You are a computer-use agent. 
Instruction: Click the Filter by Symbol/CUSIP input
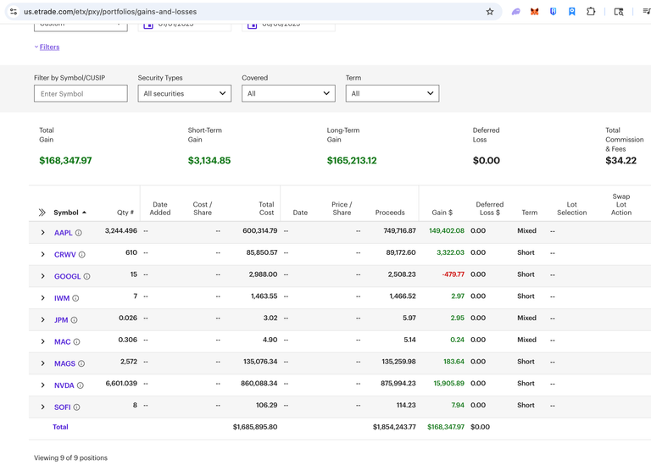81,93
